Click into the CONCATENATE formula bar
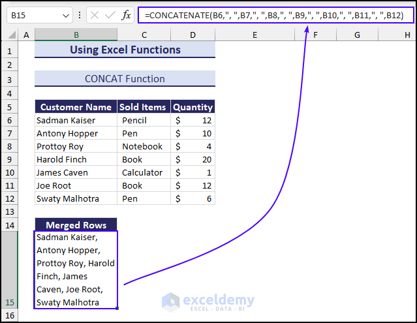Viewport: 417px width, 323px height. [274, 15]
